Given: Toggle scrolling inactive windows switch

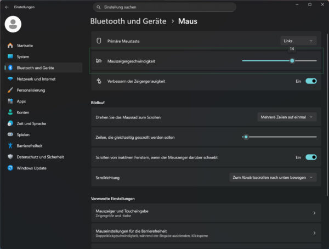Looking at the screenshot, I should 311,157.
